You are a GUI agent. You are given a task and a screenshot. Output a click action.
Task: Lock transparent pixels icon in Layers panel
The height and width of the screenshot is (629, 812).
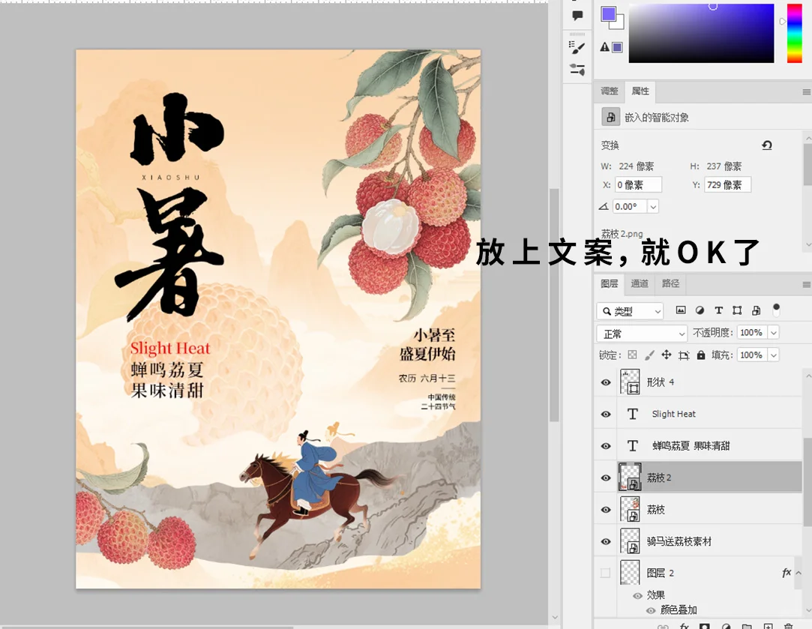click(632, 355)
